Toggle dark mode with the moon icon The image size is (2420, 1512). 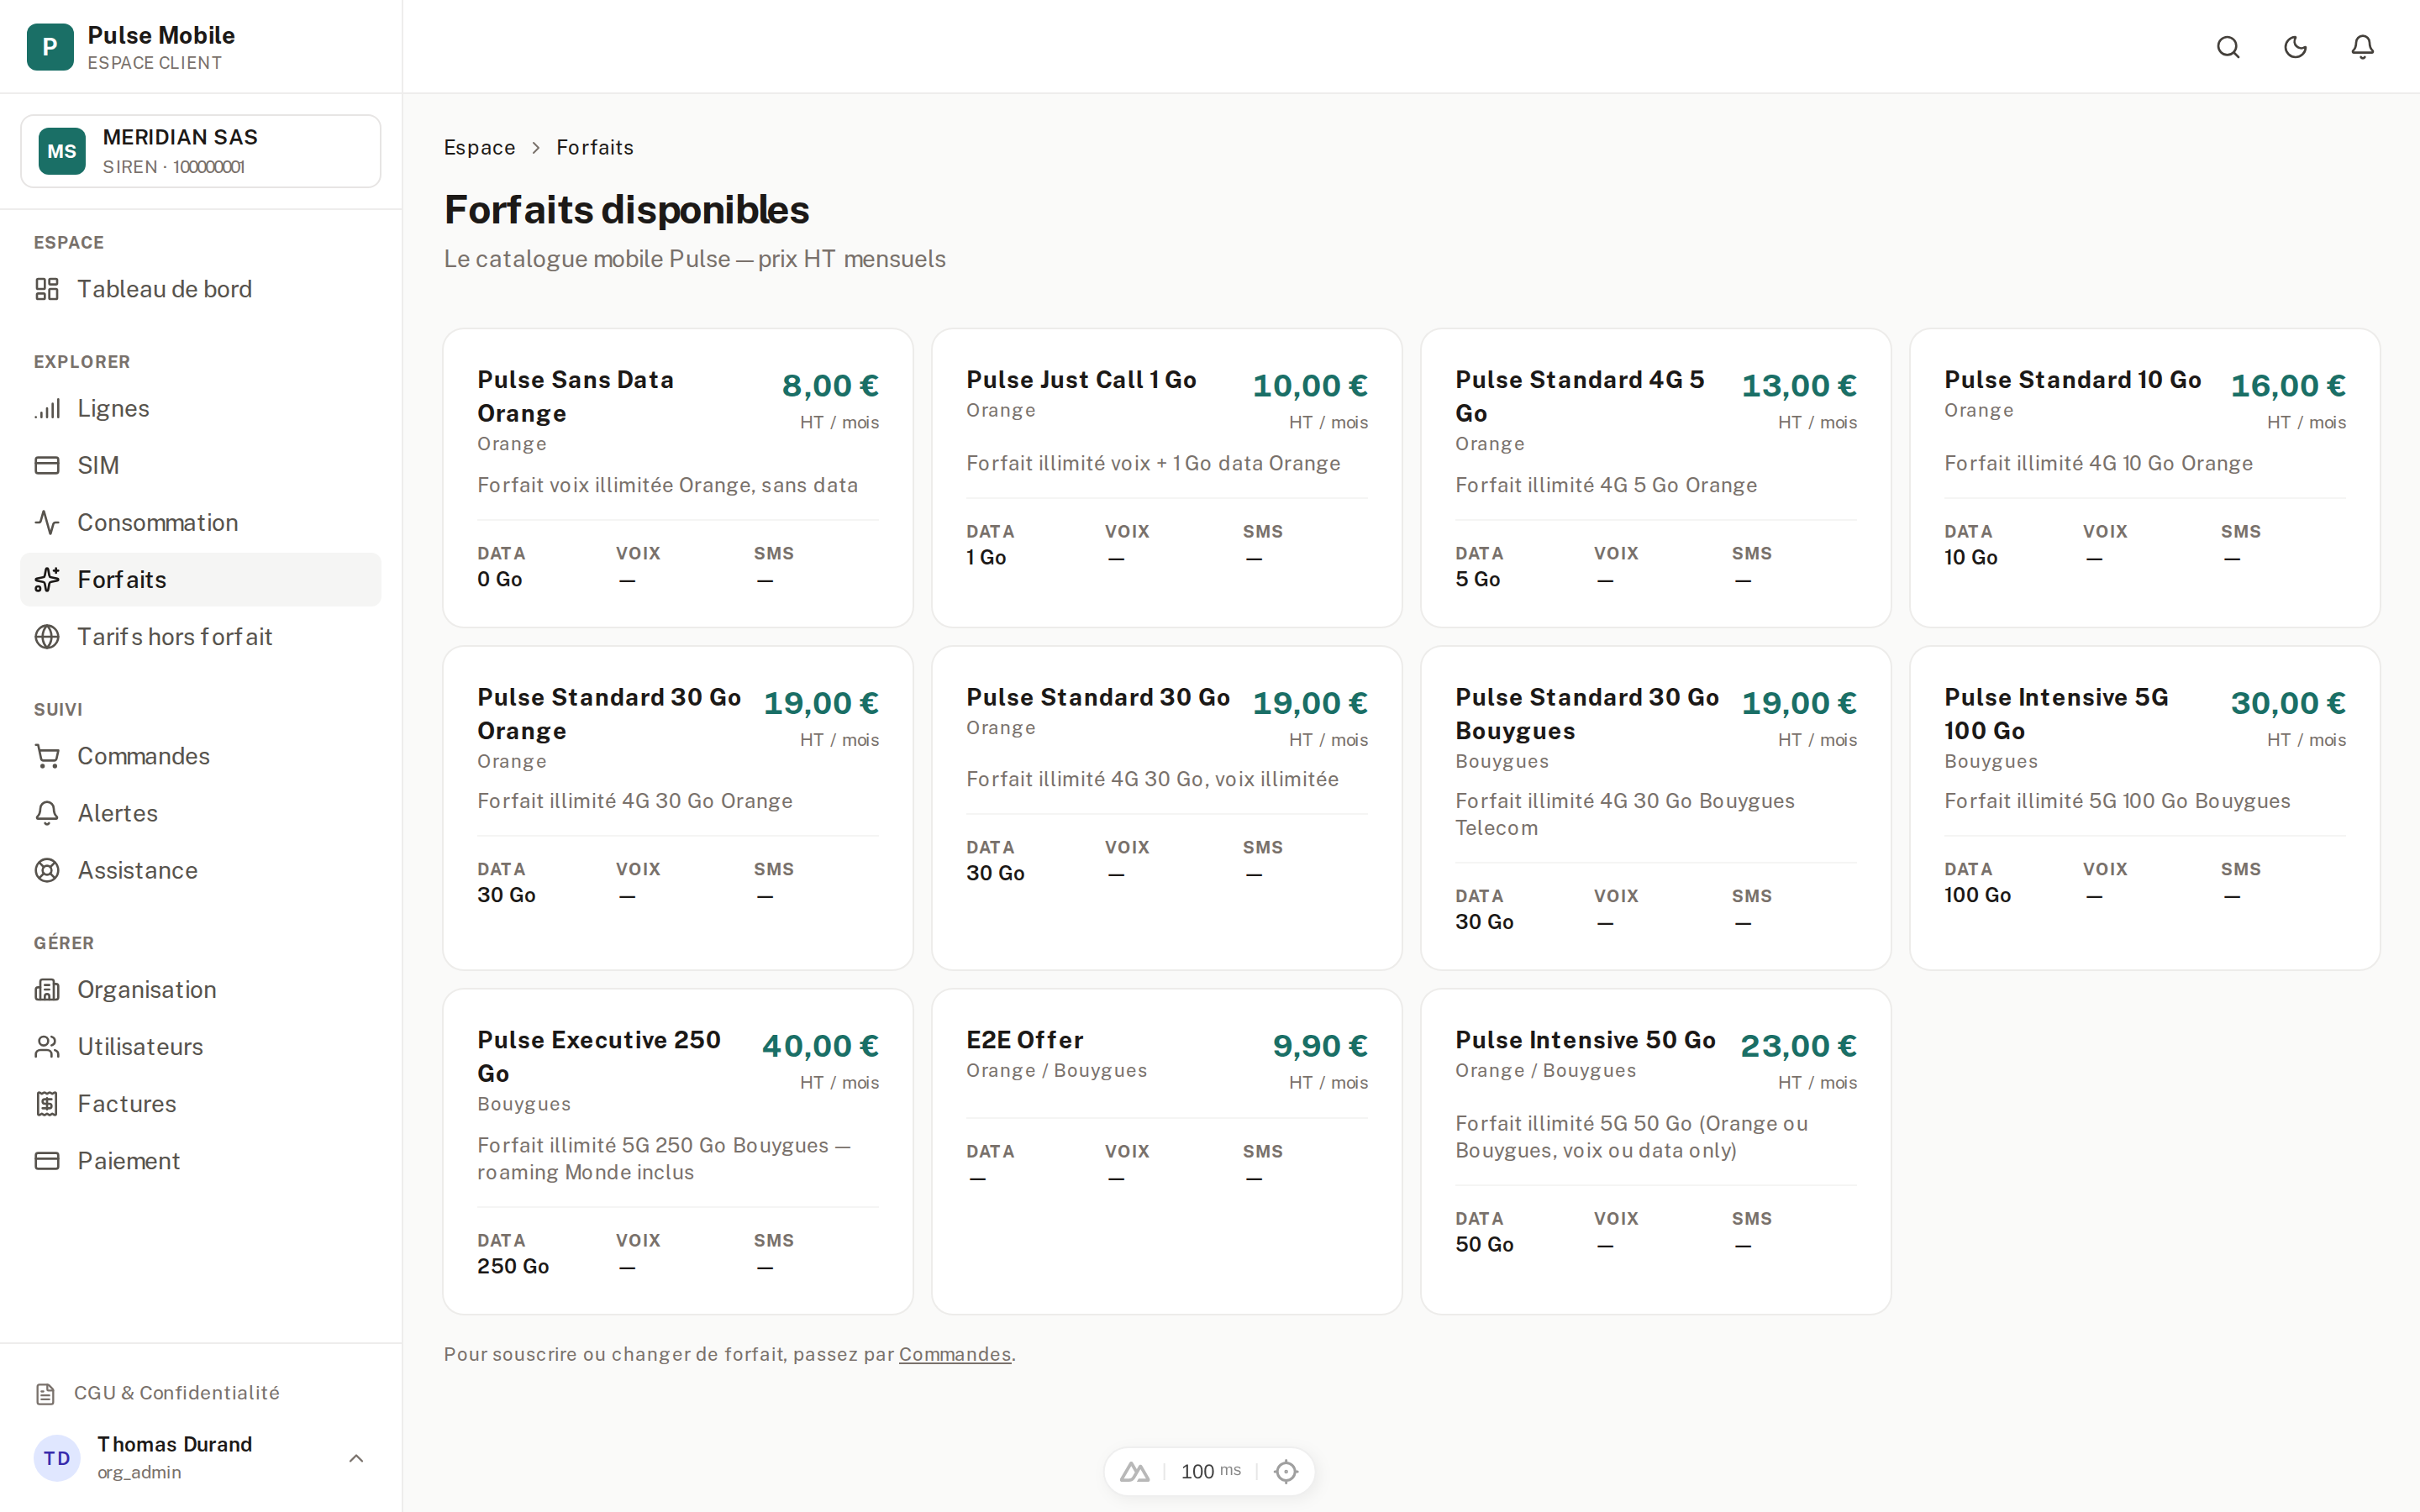(x=2295, y=47)
